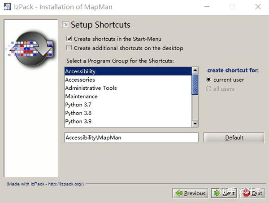Click the Accessibility\MapMan shortcut path field
This screenshot has width=269, height=203.
point(131,137)
